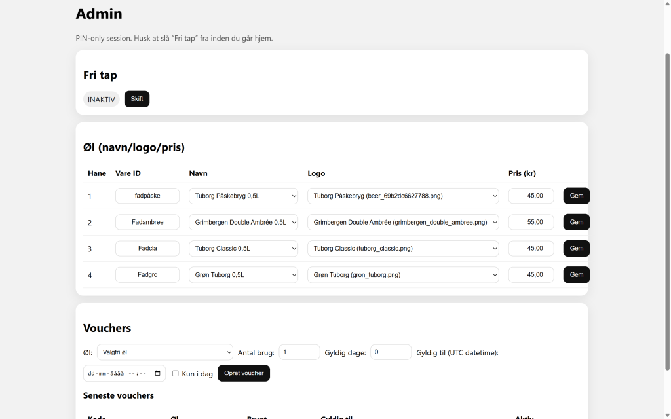
Task: Expand Navn dropdown showing Grøn Tuborg 0,5L
Action: point(243,275)
